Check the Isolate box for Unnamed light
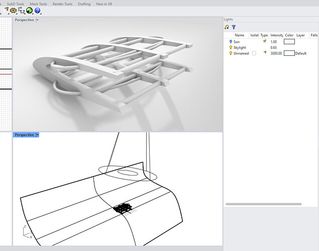This screenshot has width=319, height=251. tap(254, 53)
